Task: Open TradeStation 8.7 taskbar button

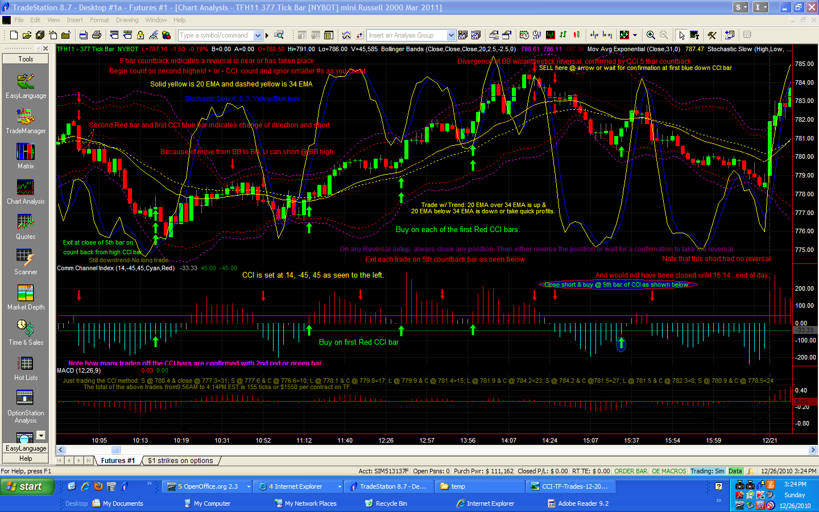Action: [x=389, y=487]
